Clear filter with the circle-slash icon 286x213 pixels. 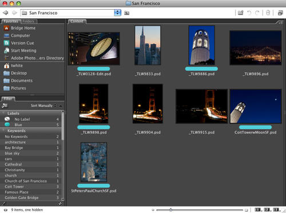[x=60, y=203]
